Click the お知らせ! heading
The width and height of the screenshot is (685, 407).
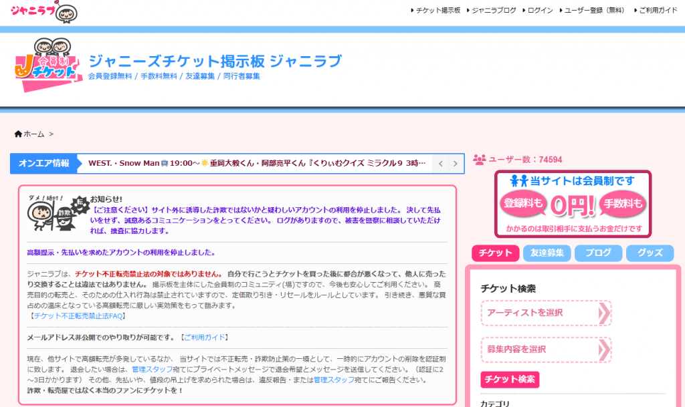pos(106,199)
